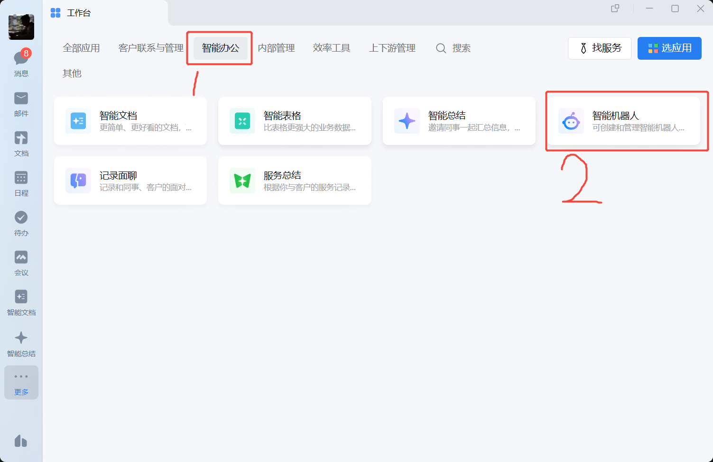Click the 工作台 window tab title
The image size is (713, 462).
pos(79,13)
